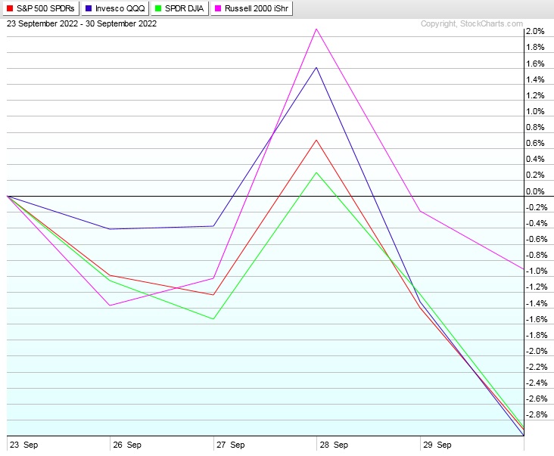Click the Invesco QQQ point on 26 Sep
Image resolution: width=554 pixels, height=456 pixels.
[x=110, y=229]
